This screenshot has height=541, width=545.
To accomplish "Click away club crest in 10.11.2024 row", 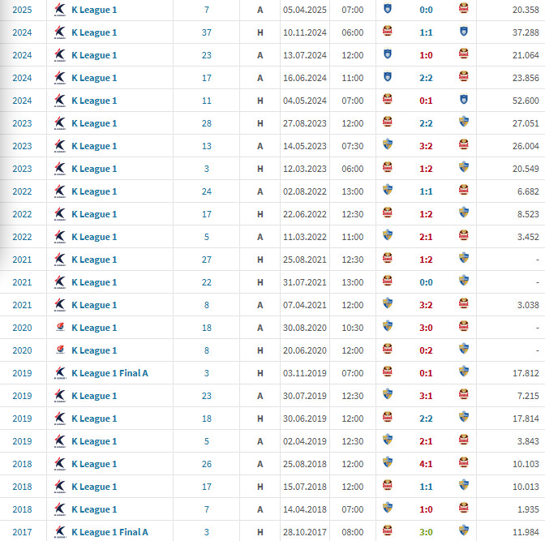I will pyautogui.click(x=464, y=31).
